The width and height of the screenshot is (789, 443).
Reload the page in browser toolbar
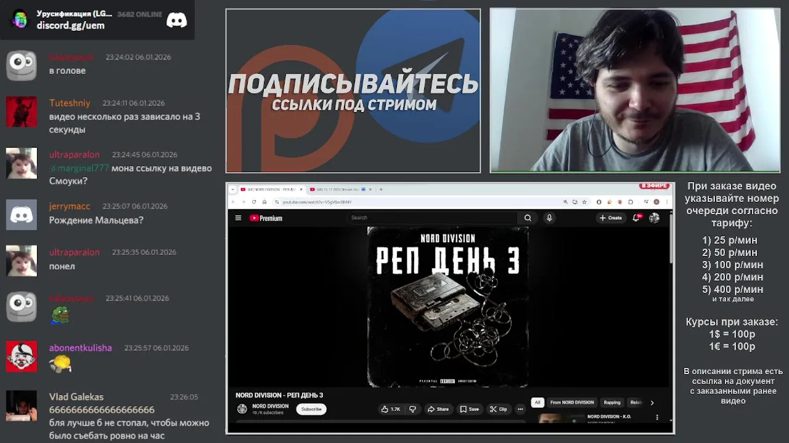coord(254,202)
